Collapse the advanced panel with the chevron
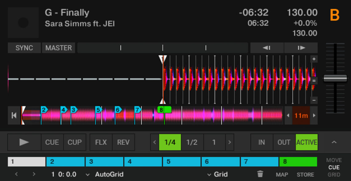This screenshot has height=181, width=351. point(333,142)
